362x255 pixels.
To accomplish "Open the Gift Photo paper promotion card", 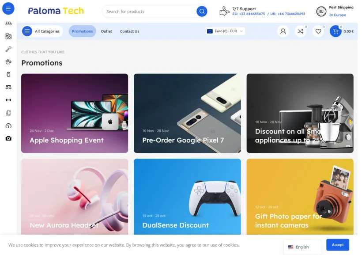I will 300,197.
